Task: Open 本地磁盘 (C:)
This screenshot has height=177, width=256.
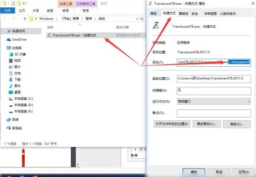Action: [23, 99]
